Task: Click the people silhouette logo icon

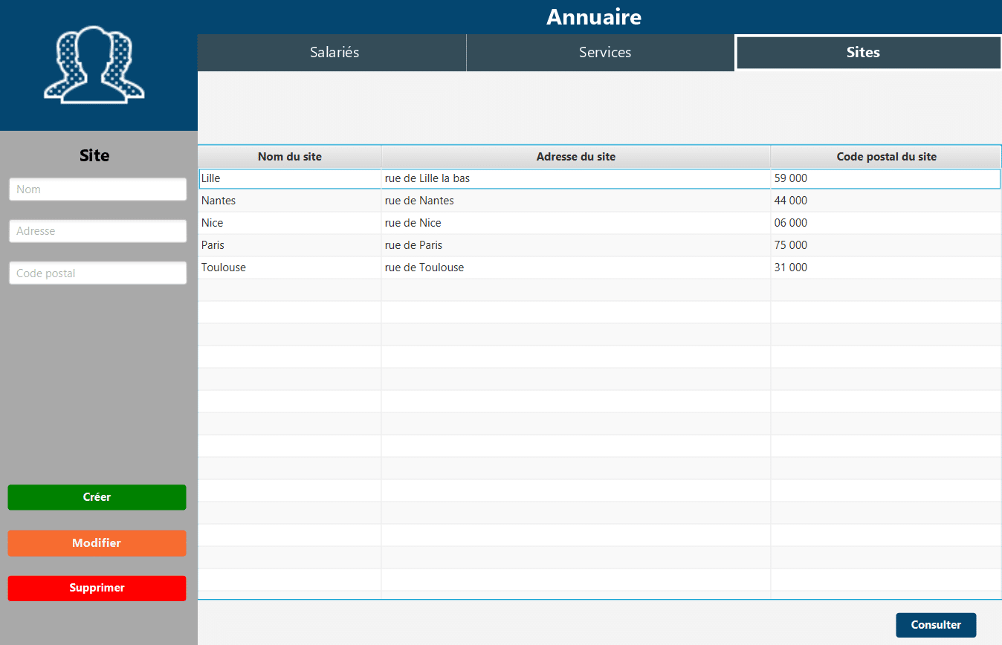Action: pos(93,65)
